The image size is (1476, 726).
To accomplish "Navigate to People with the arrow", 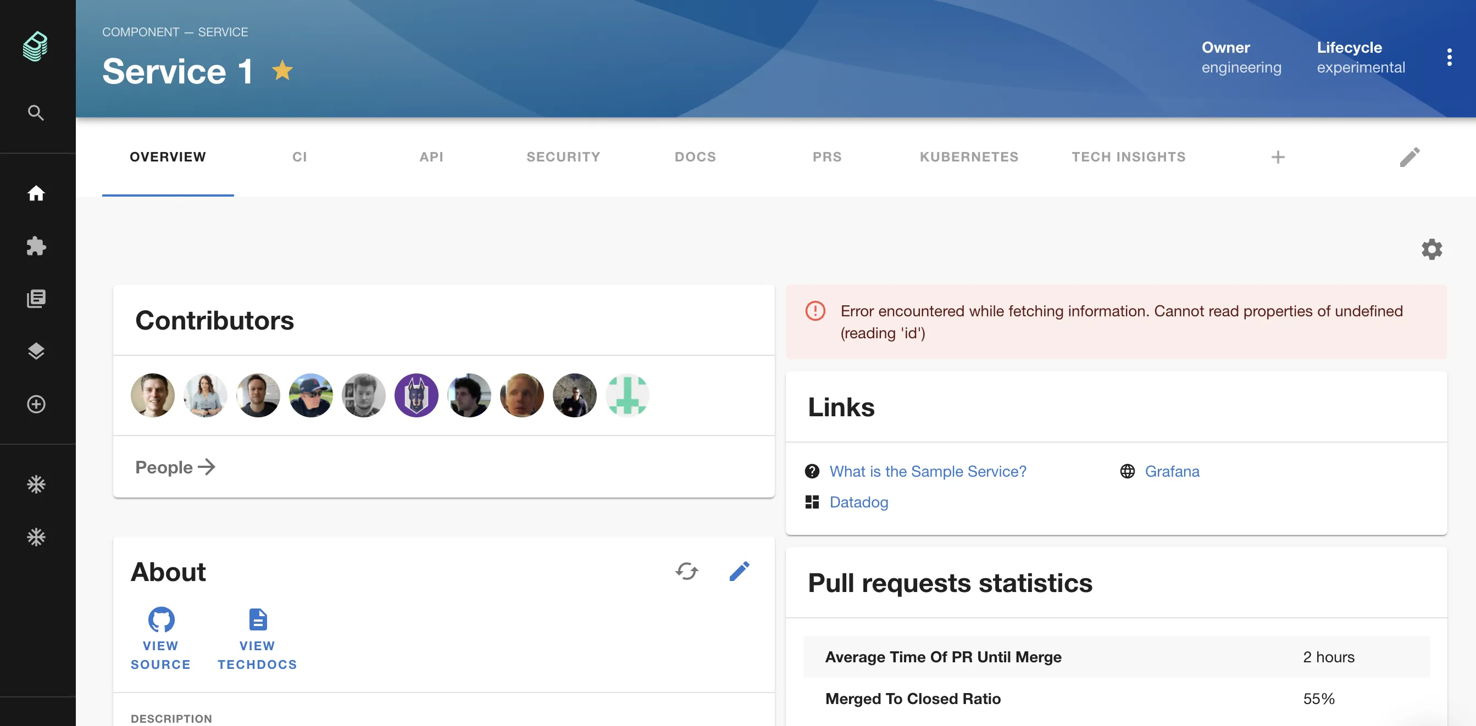I will pyautogui.click(x=175, y=467).
